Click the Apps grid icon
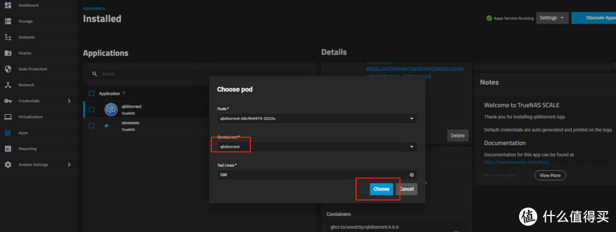This screenshot has width=616, height=232. click(8, 133)
